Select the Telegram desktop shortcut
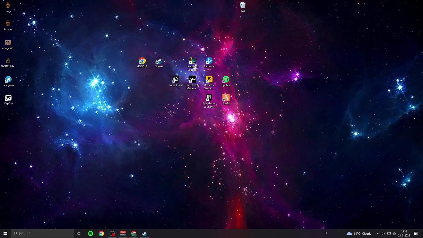 (8, 81)
